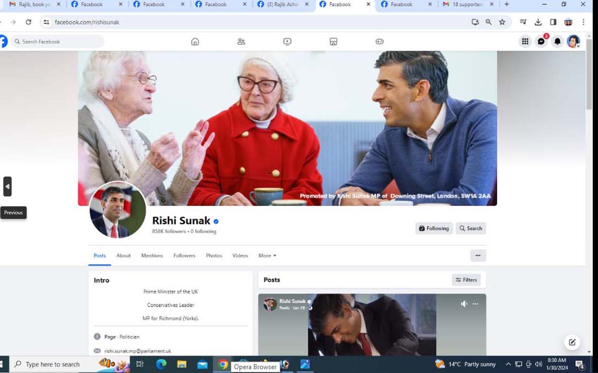598x373 pixels.
Task: Toggle Chrome side panel
Action: pos(553,22)
